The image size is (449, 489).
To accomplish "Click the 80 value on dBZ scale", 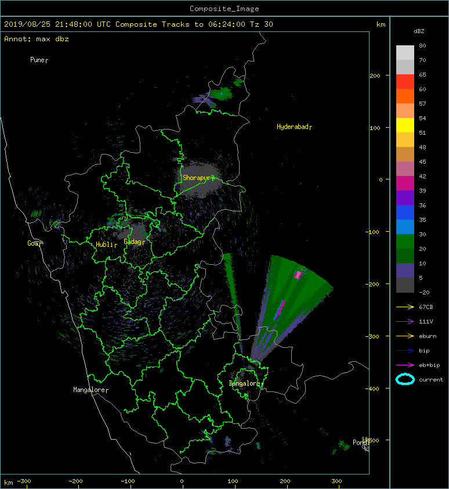I will point(422,45).
